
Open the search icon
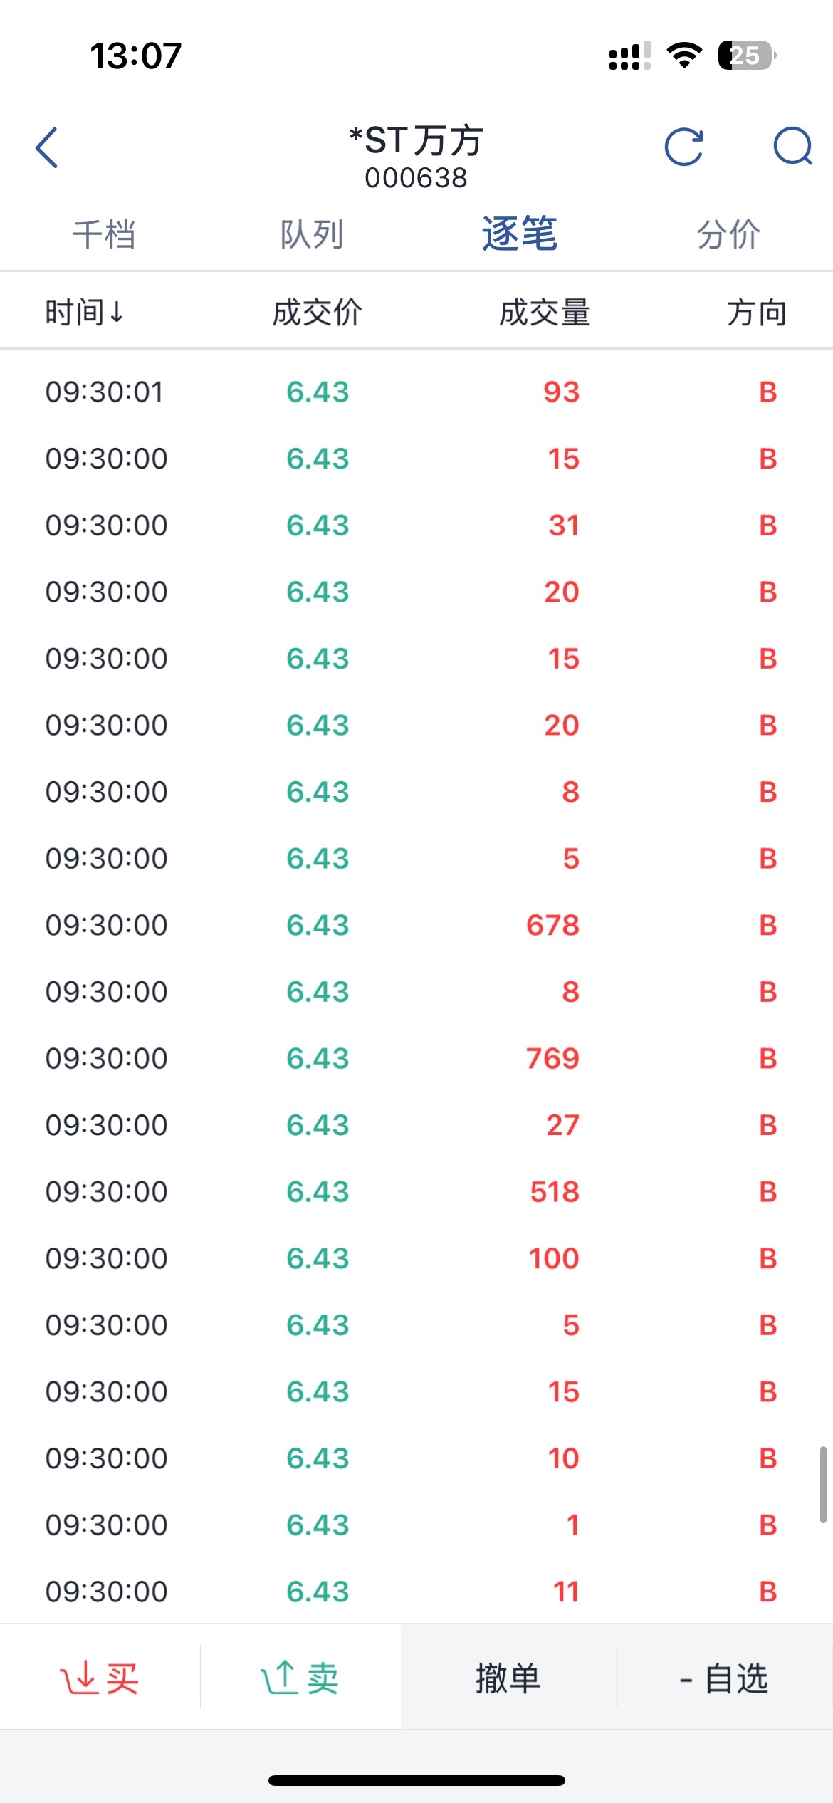coord(792,147)
